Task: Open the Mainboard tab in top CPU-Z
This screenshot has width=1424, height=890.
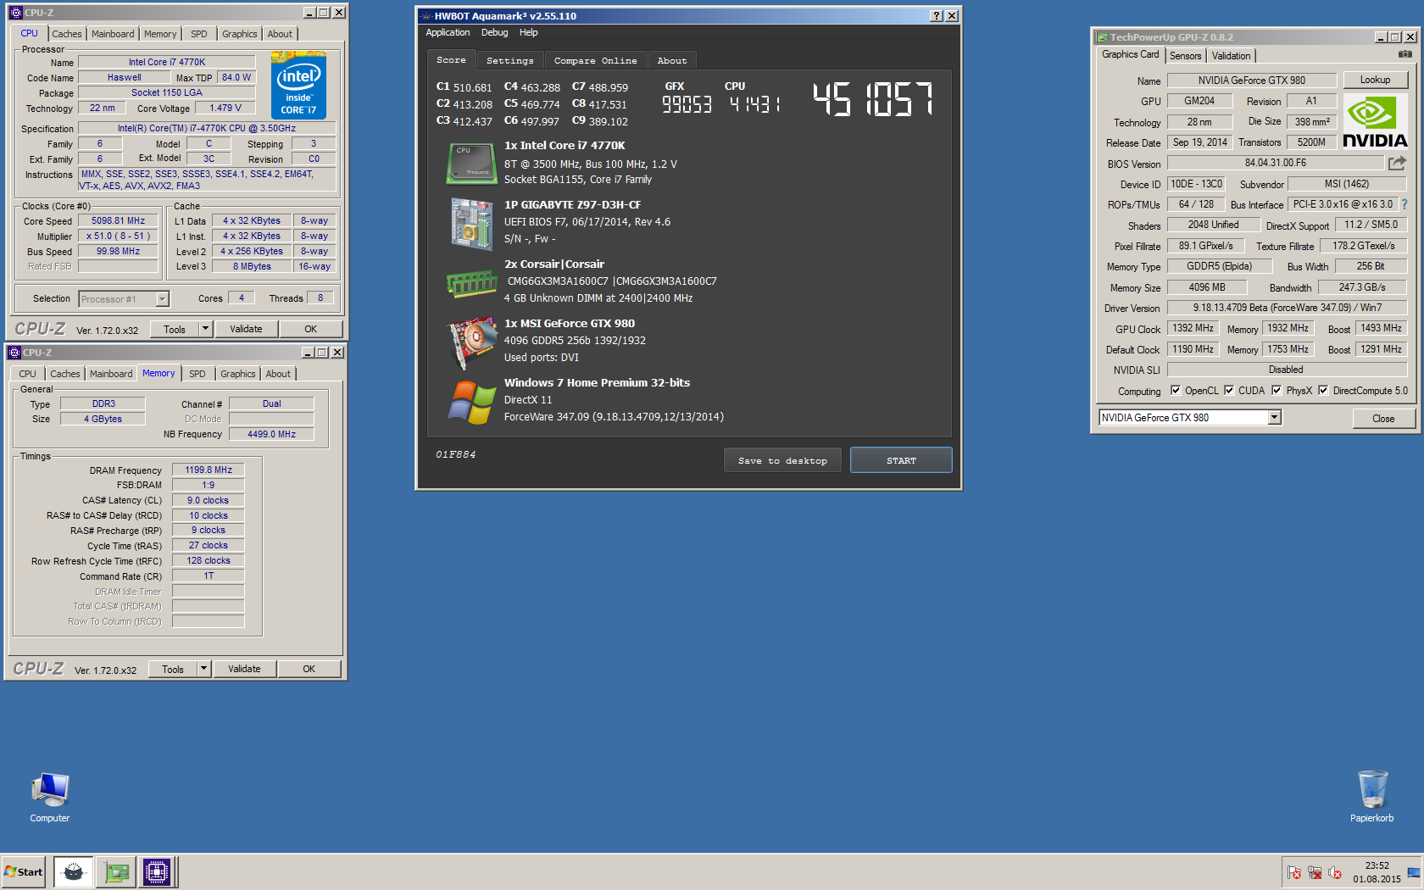Action: (x=113, y=34)
